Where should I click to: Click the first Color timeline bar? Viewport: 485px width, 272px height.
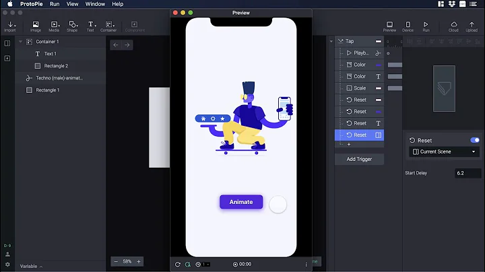395,65
